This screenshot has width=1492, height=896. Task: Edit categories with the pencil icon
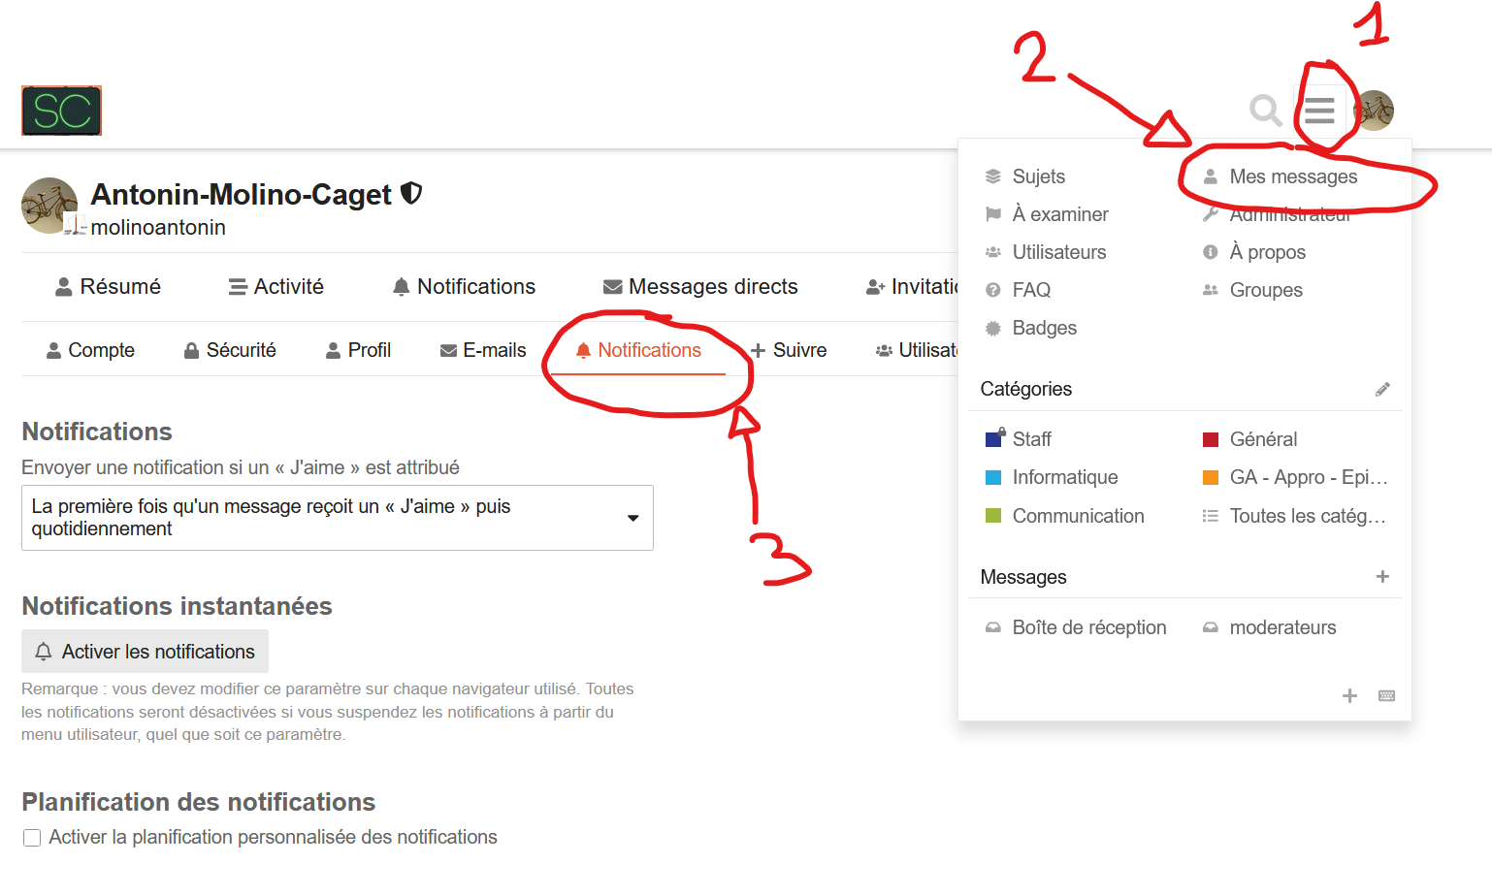point(1382,389)
